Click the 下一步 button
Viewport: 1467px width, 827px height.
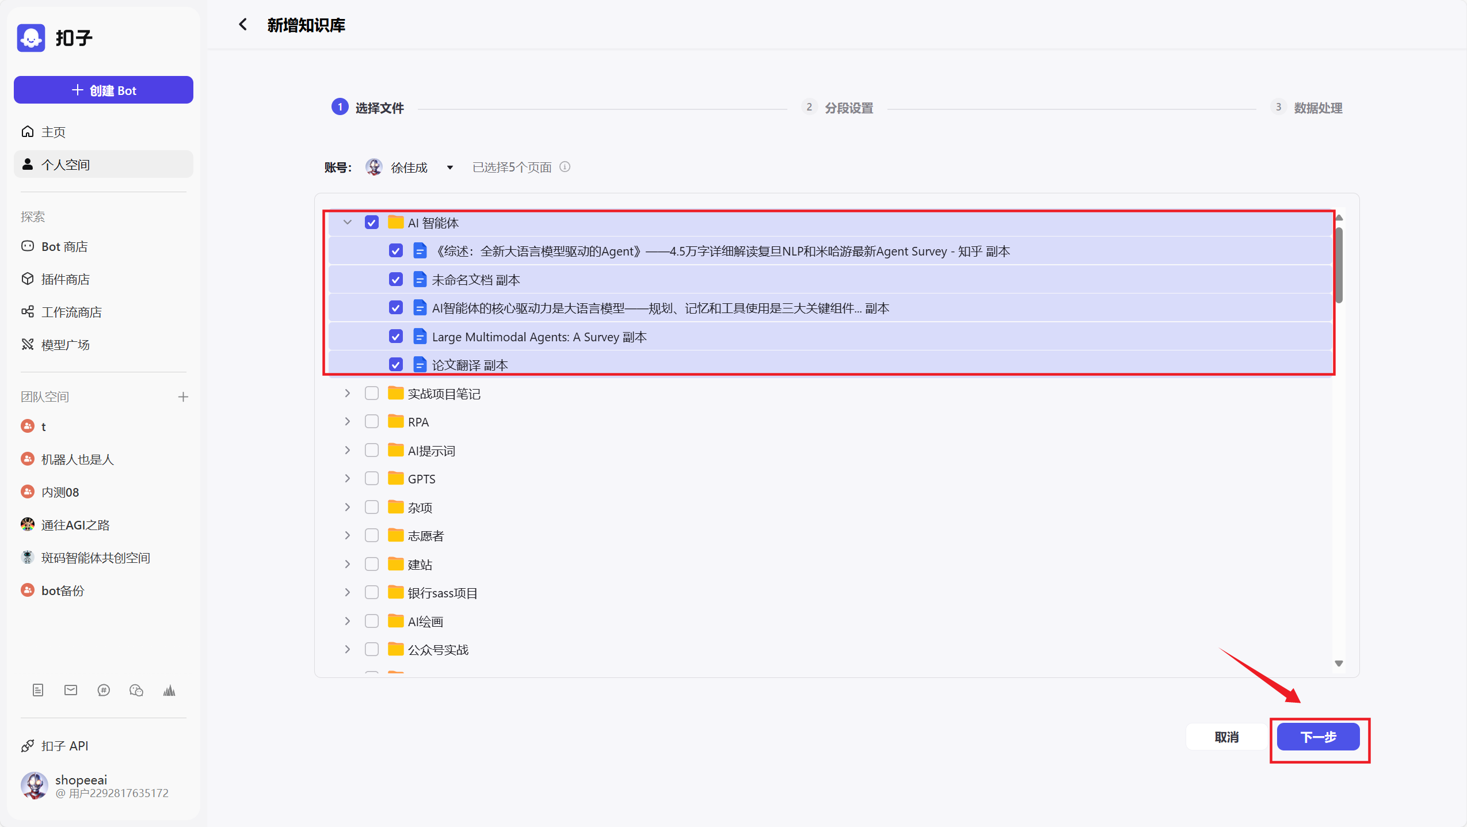(x=1318, y=737)
